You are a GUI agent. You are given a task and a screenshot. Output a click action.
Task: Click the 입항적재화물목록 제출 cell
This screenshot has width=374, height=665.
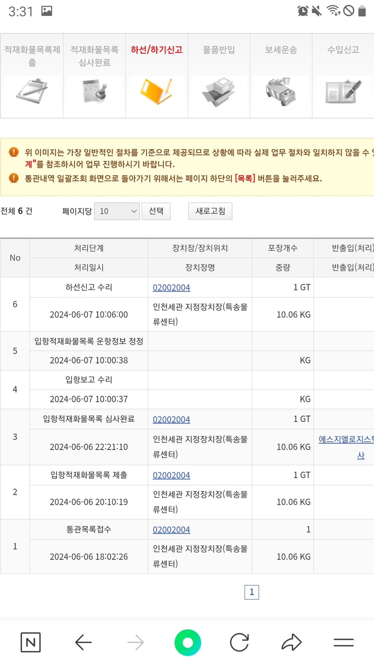point(89,475)
